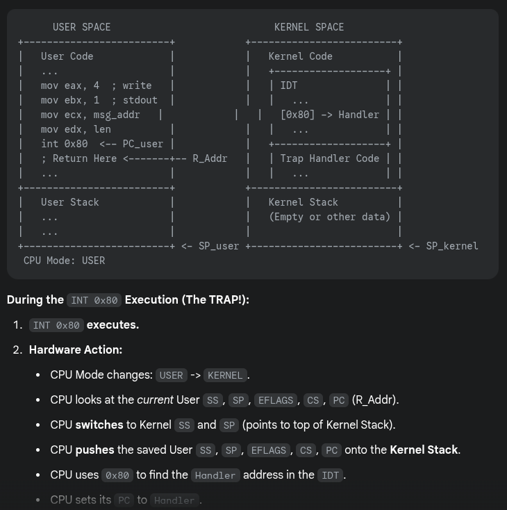Click the 'IDT' inline code chip

[x=330, y=475]
